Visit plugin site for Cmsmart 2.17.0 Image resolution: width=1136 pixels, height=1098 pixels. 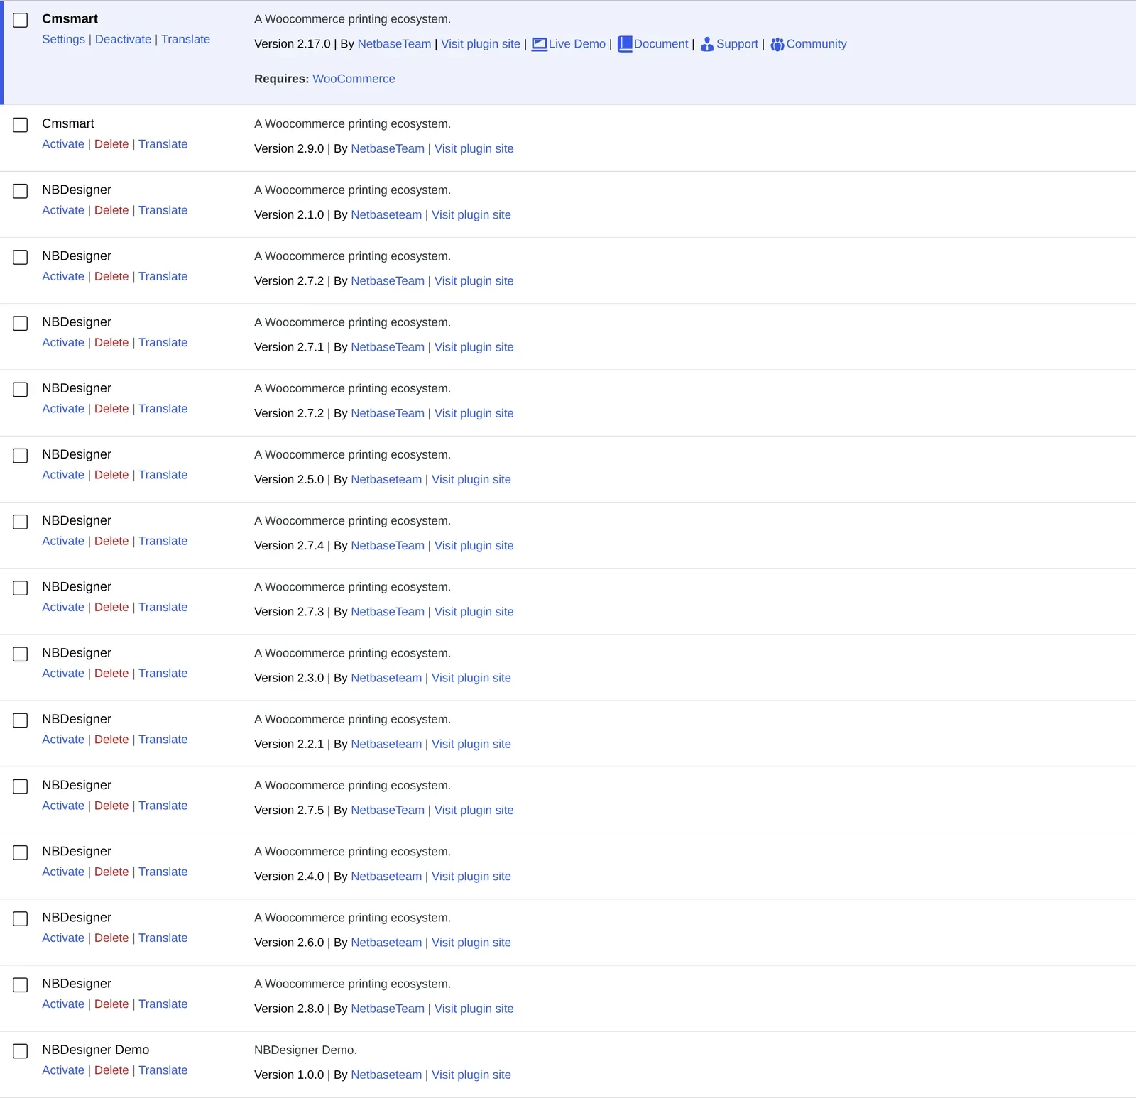click(x=481, y=44)
